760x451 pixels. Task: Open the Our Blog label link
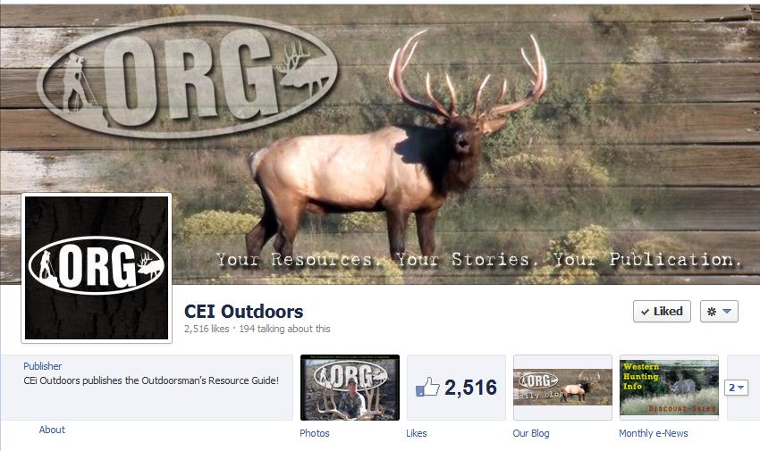[x=531, y=433]
